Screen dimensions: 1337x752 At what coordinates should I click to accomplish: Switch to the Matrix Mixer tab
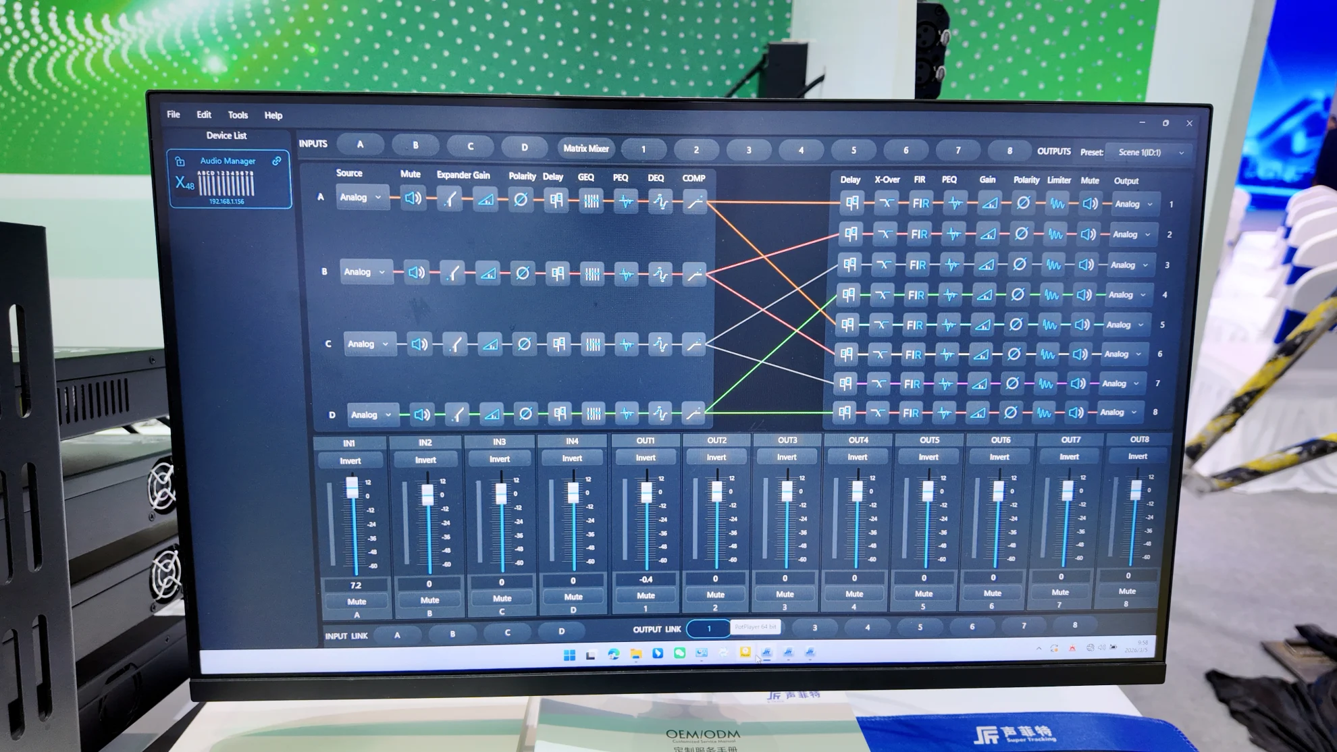(585, 149)
